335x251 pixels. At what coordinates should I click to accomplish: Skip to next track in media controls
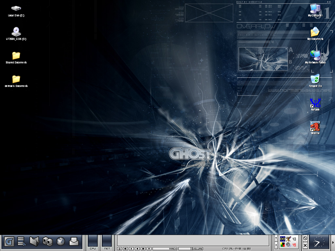click(143, 249)
